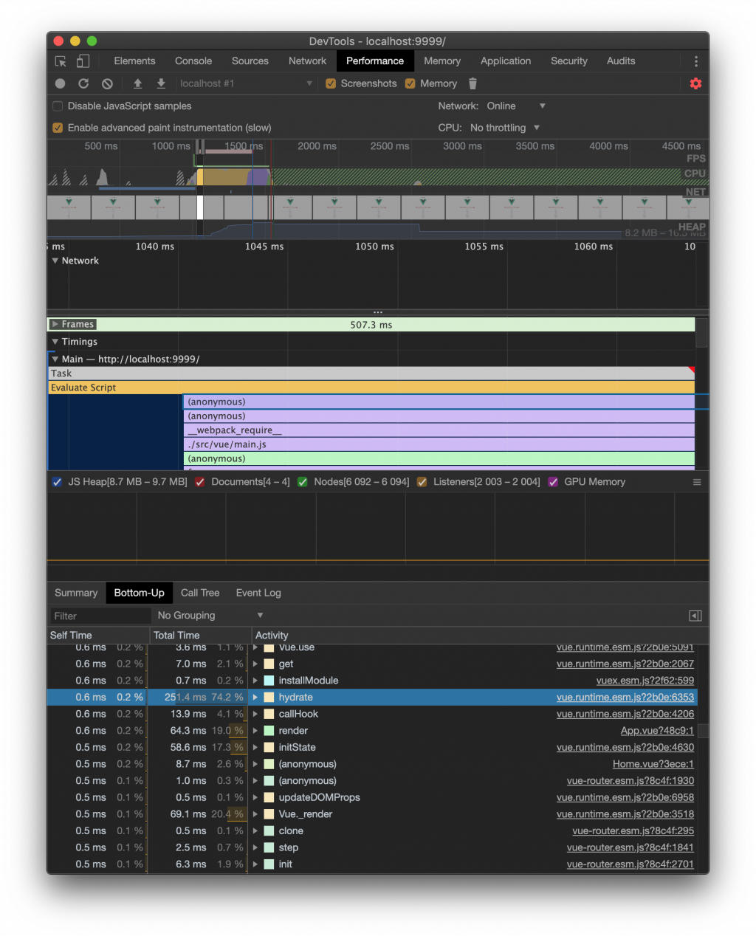Open the No Grouping dropdown
This screenshot has width=756, height=936.
tap(210, 616)
